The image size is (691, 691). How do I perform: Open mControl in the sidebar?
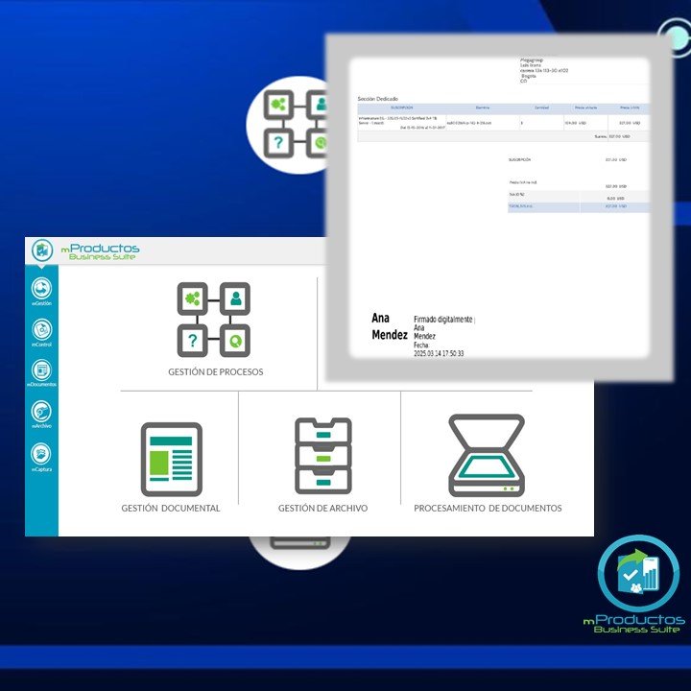point(41,330)
